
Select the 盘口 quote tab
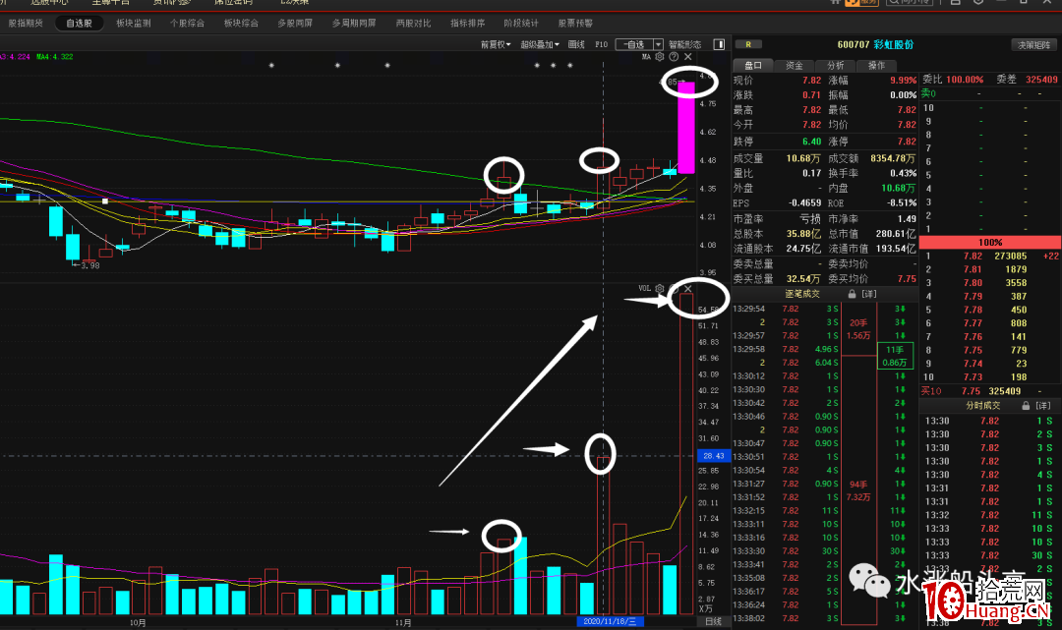point(753,66)
